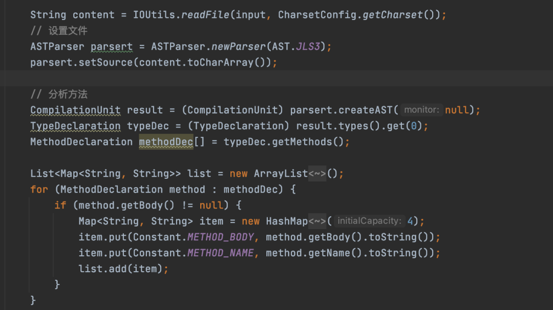Click the 'if' keyword
Image resolution: width=553 pixels, height=310 pixels.
pos(60,205)
